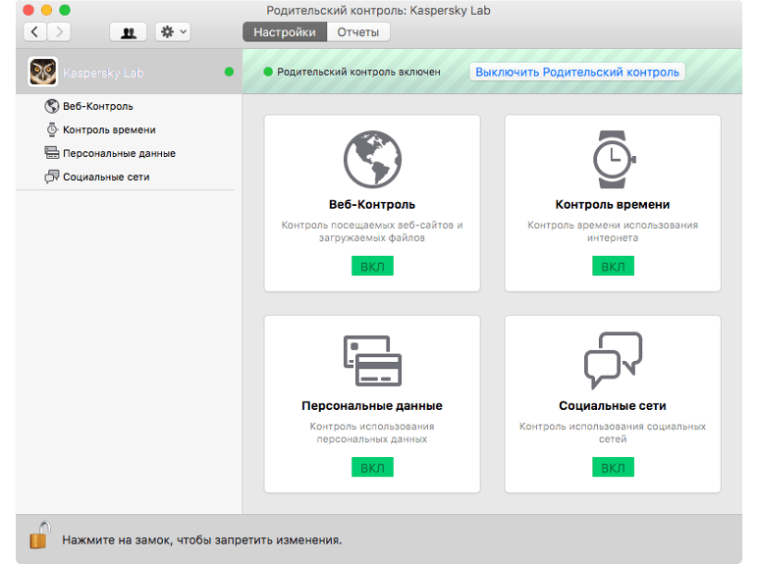Screen dimensions: 758x564
Task: Open the Персональные данные card title
Action: pyautogui.click(x=372, y=406)
